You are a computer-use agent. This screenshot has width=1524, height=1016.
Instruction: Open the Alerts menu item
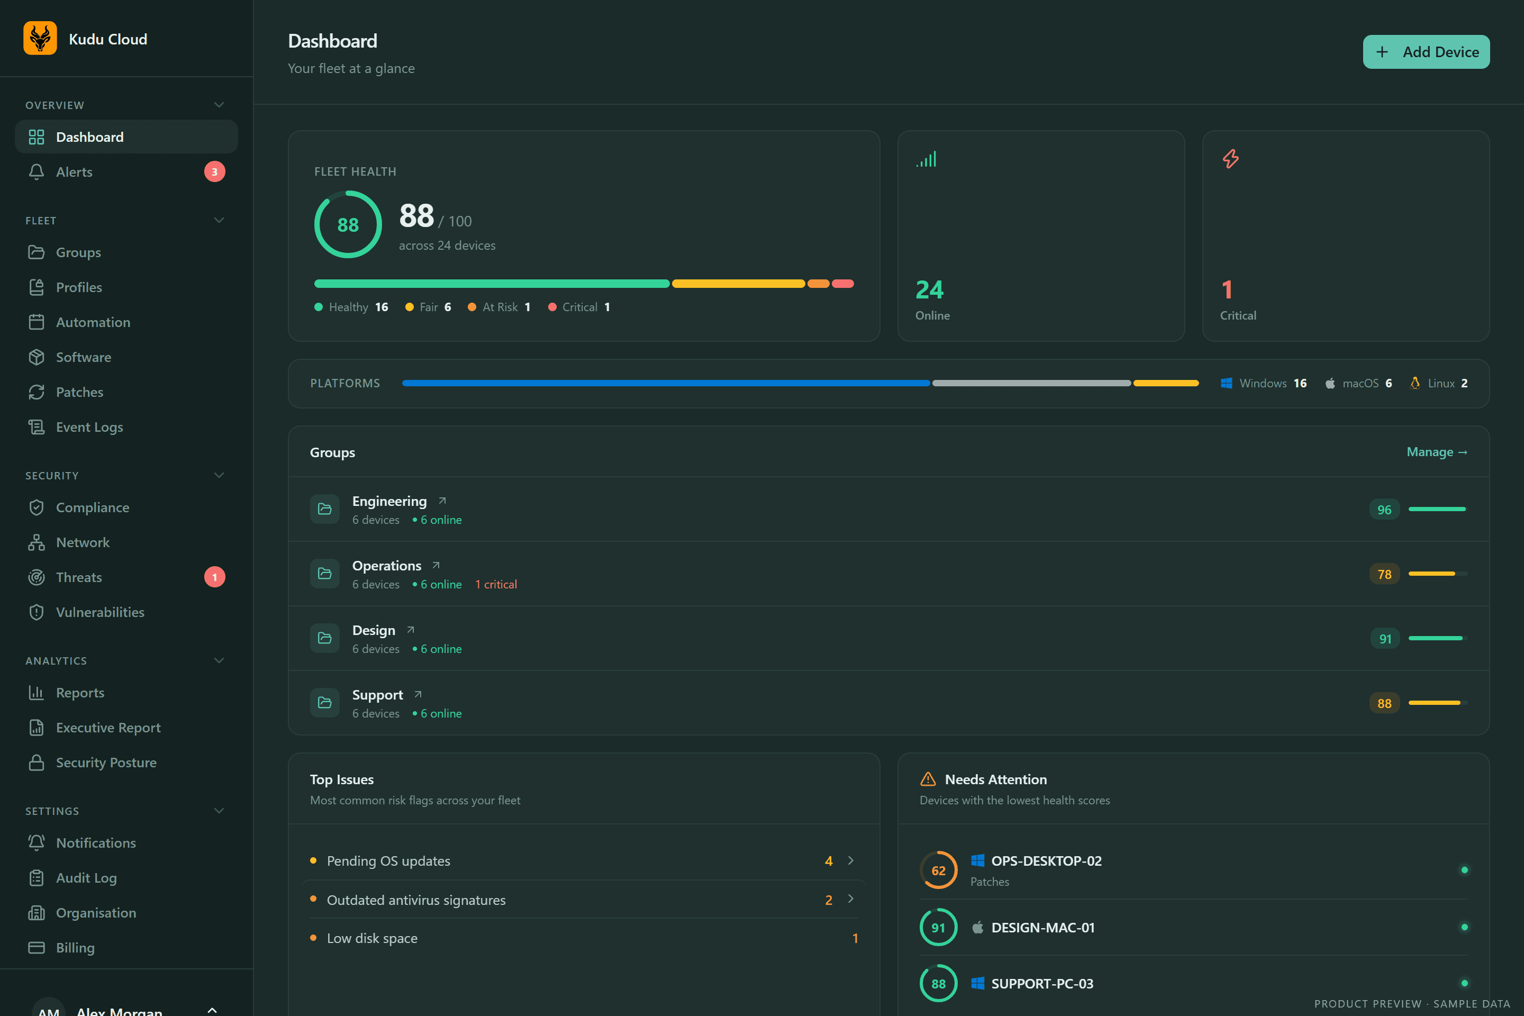click(126, 171)
